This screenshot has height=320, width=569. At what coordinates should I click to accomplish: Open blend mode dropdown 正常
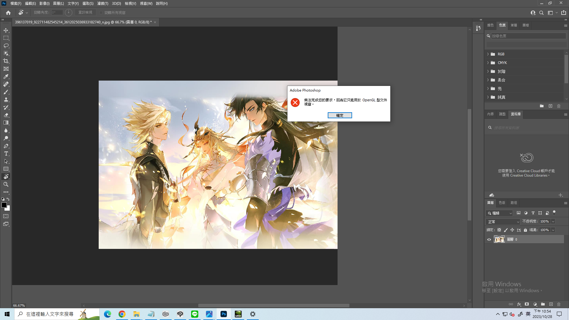click(503, 222)
